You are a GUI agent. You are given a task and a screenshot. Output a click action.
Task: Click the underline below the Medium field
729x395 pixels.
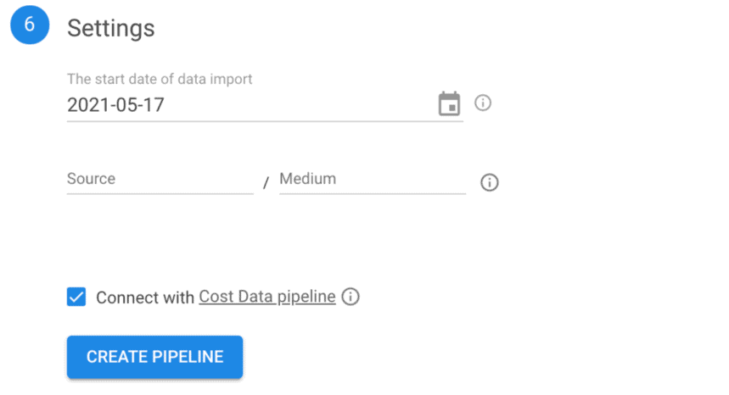[x=372, y=193]
